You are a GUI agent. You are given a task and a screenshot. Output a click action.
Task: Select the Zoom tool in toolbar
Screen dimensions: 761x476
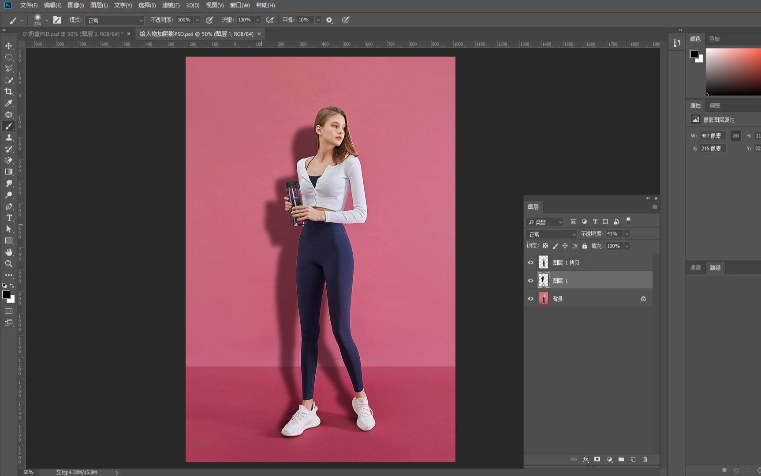click(9, 264)
